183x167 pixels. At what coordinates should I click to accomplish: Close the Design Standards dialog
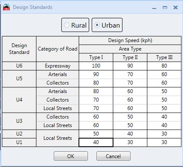pyautogui.click(x=175, y=7)
